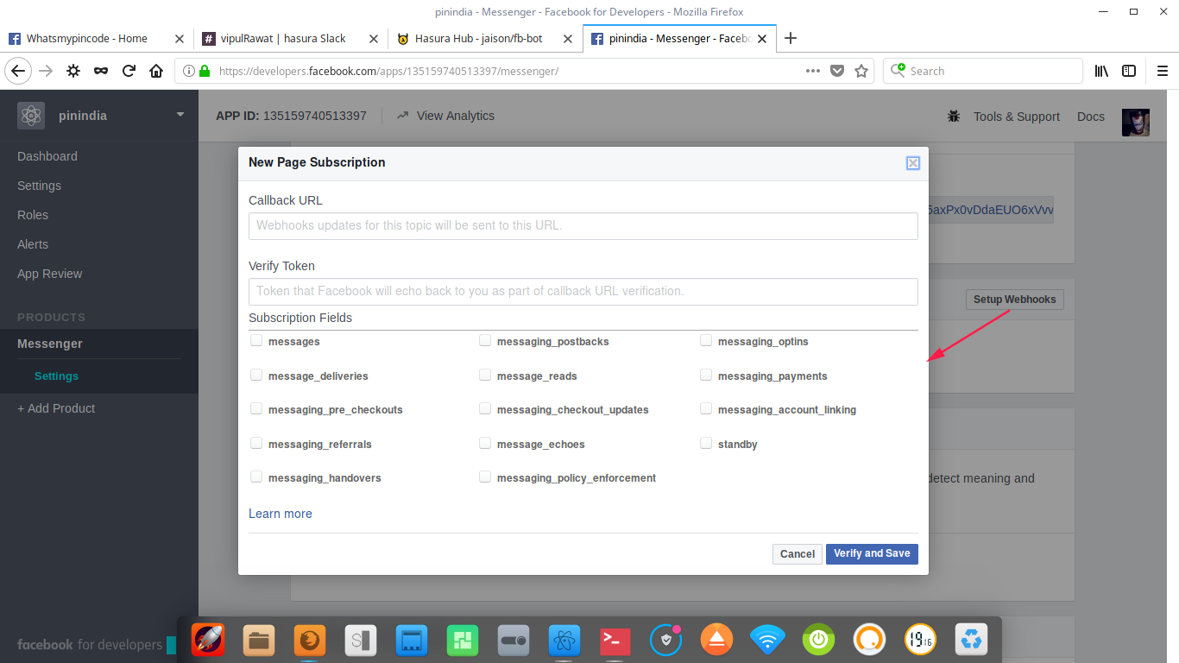Open App Review in the sidebar
The width and height of the screenshot is (1179, 663).
click(50, 274)
